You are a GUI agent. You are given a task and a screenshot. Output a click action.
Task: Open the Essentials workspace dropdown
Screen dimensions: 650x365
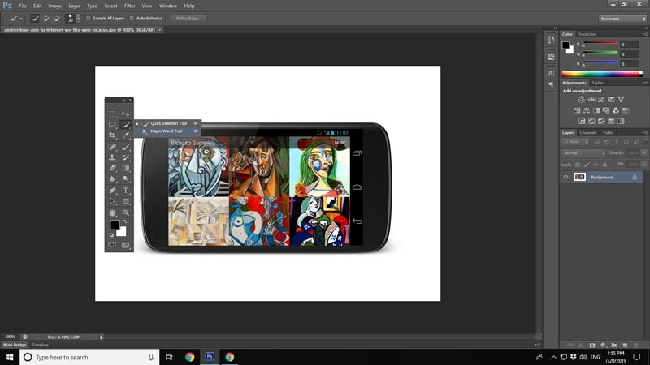coord(622,19)
